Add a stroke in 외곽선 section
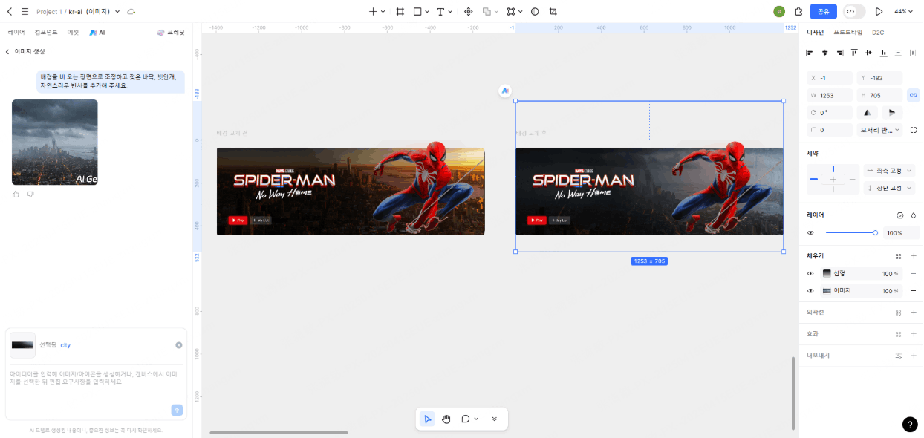 (x=914, y=313)
